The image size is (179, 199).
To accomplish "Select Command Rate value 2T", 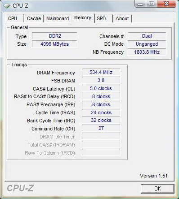I will point(101,129).
